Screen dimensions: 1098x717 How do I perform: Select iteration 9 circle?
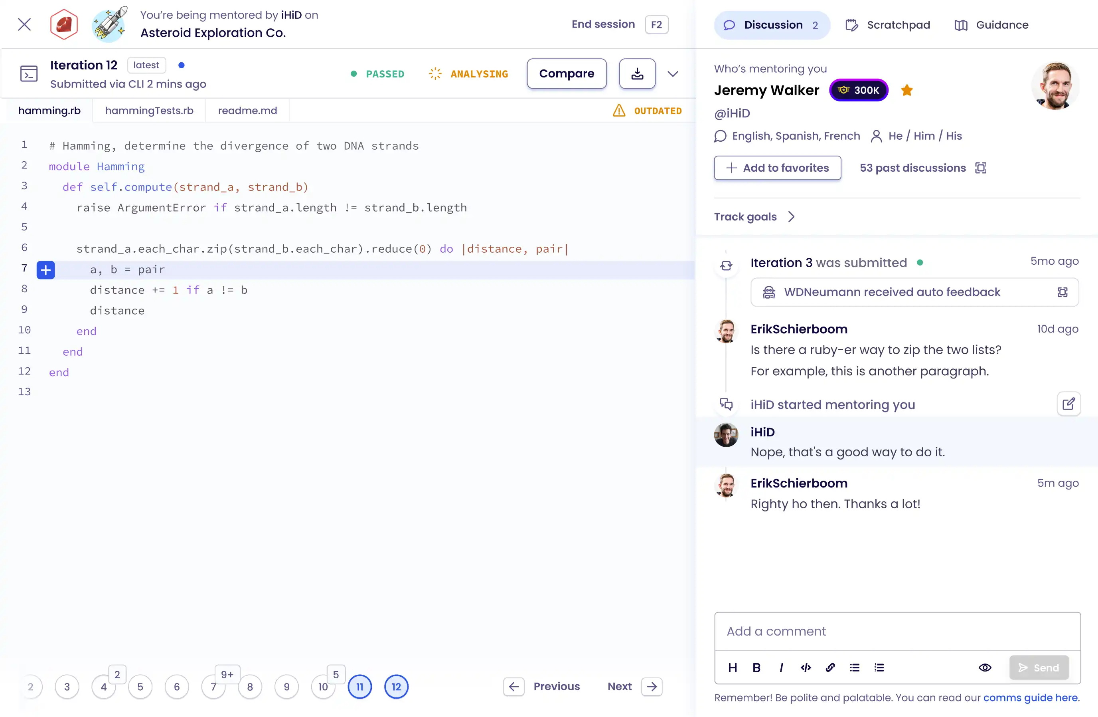click(286, 687)
